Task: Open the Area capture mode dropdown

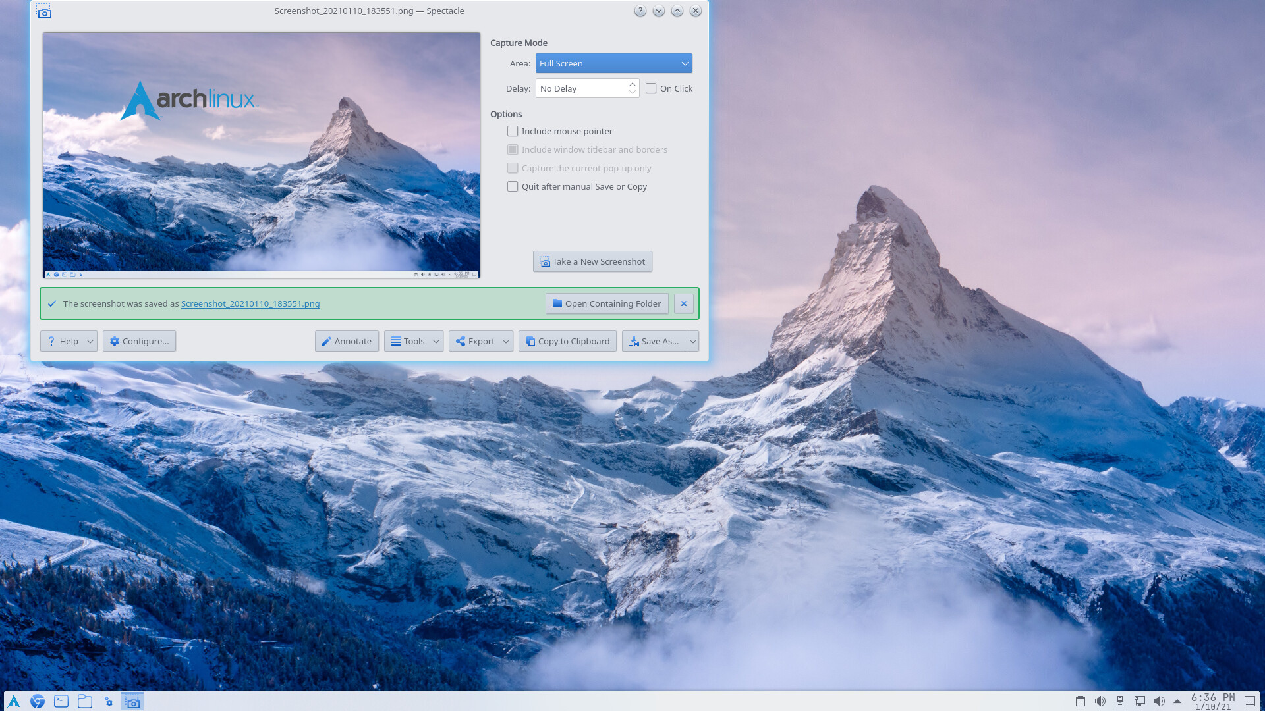Action: (613, 63)
